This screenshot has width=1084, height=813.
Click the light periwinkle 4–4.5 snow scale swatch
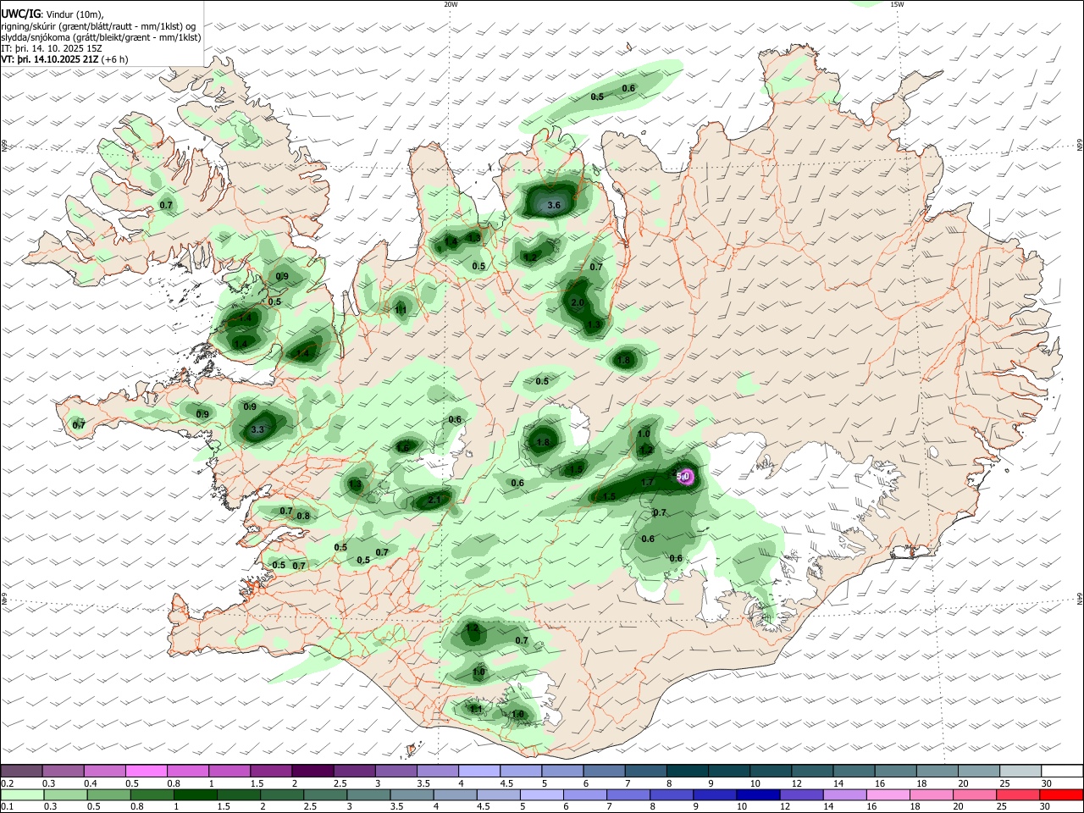[479, 771]
